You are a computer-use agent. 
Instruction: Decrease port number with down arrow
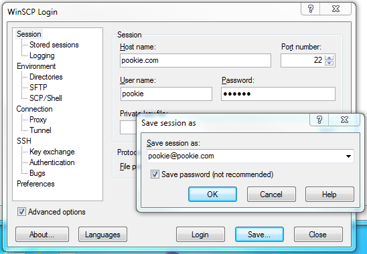(329, 63)
